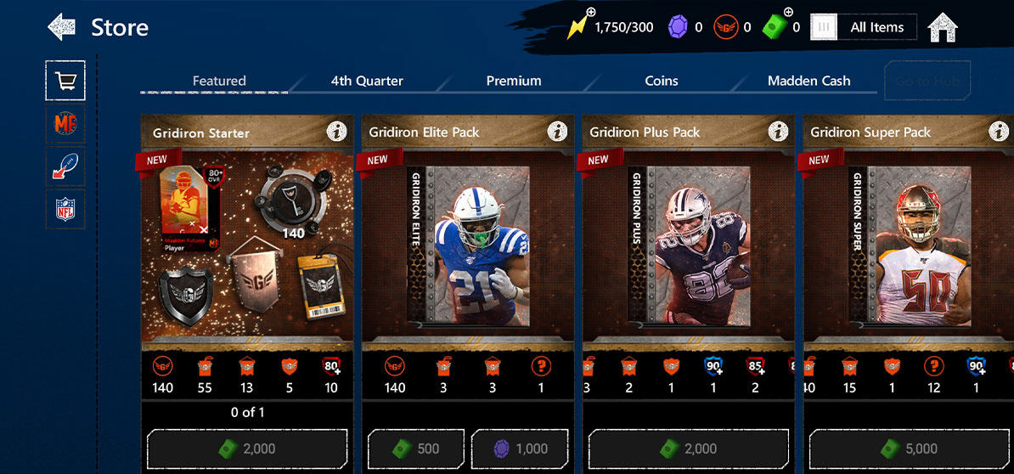This screenshot has width=1014, height=474.
Task: Open the orange MF sidebar icon
Action: 65,123
